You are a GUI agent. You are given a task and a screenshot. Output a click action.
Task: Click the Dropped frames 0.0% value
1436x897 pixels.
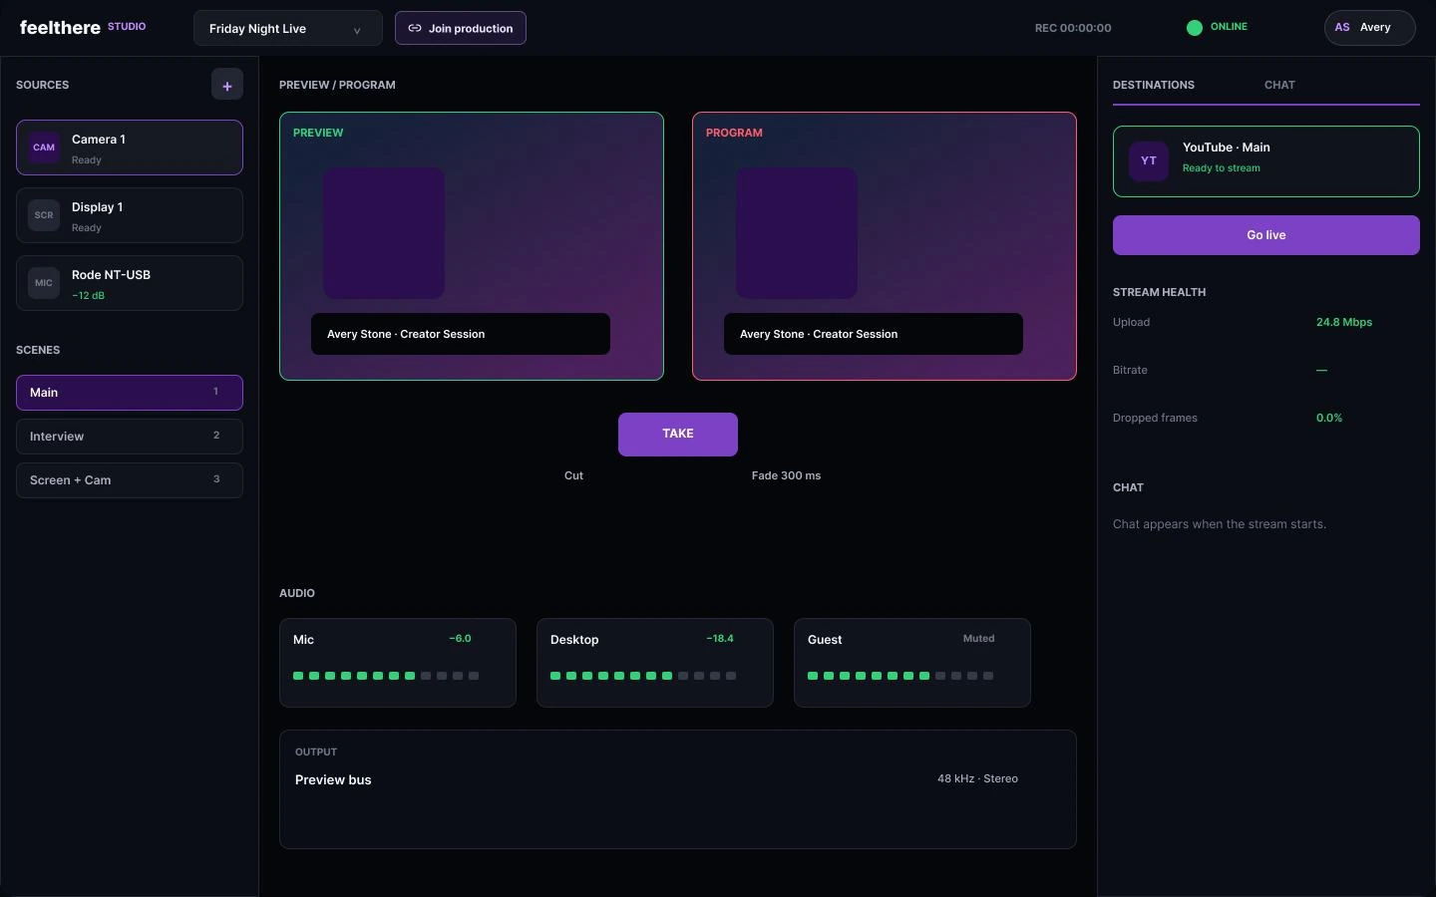(1329, 418)
